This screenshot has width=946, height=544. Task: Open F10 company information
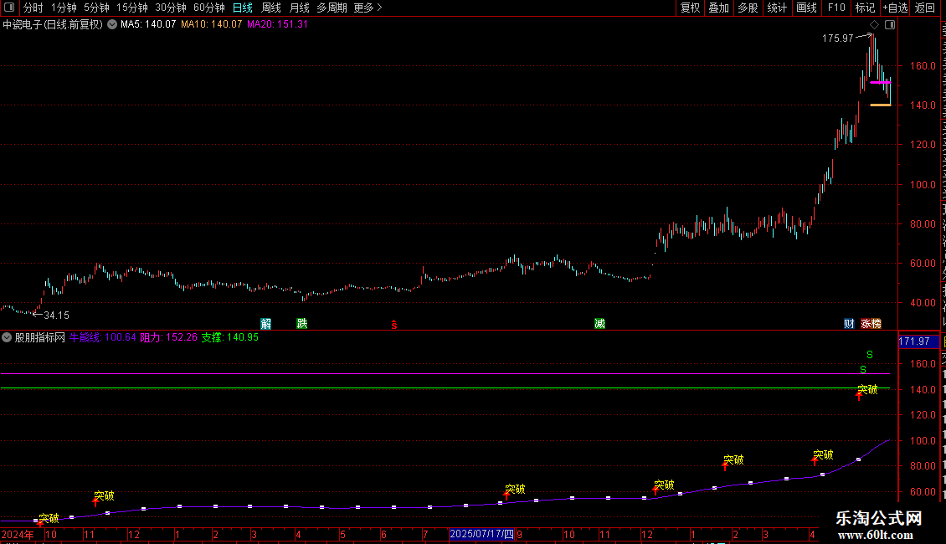click(x=836, y=8)
